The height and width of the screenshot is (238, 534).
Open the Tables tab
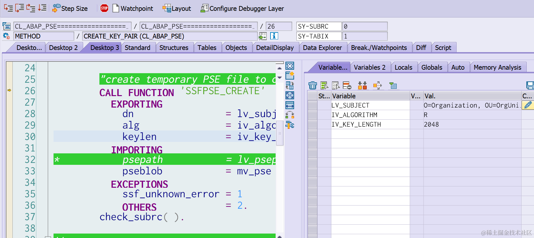(x=207, y=48)
